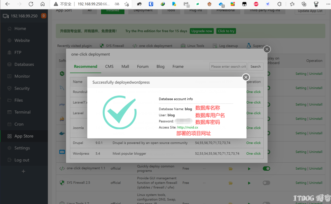This screenshot has height=204, width=331.
Task: Click the Click to try button
Action: [226, 31]
